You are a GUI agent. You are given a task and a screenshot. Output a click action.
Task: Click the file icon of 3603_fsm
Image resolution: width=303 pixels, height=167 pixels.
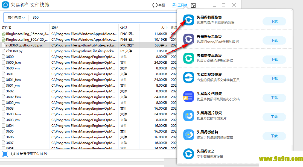tap(3, 114)
